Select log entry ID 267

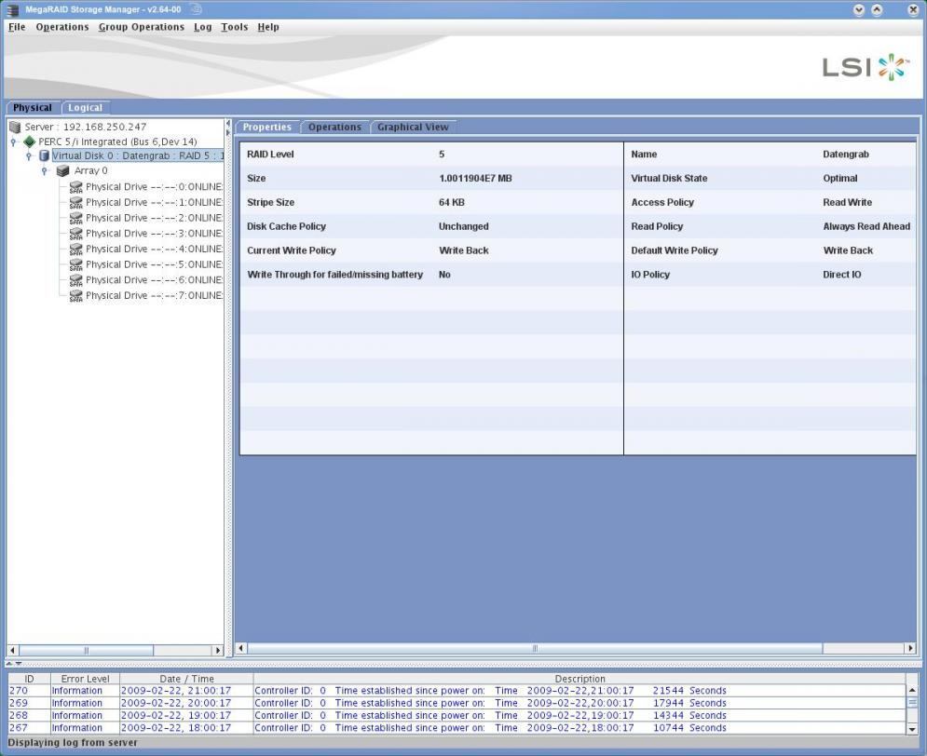(457, 728)
